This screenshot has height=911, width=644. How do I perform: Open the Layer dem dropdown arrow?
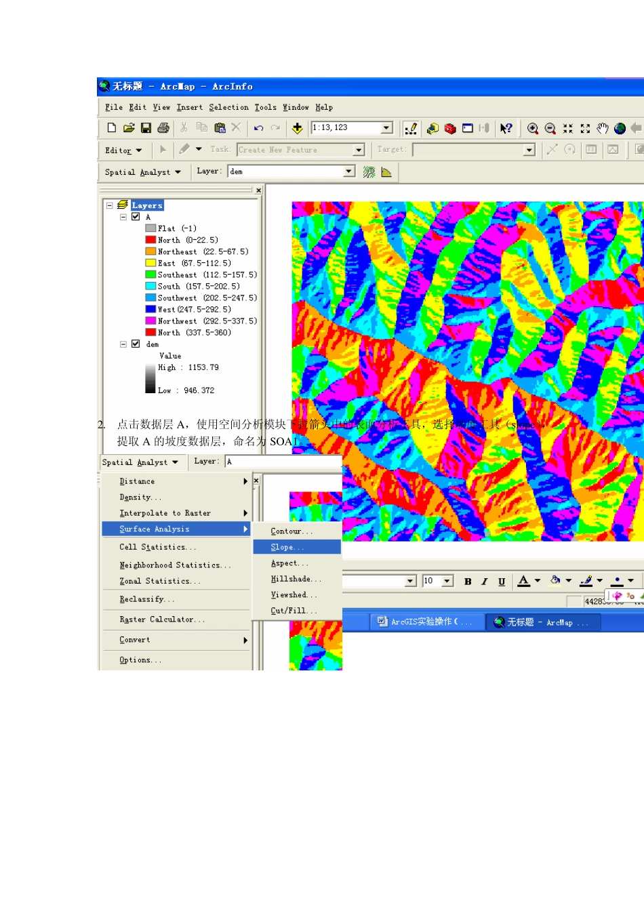pos(349,171)
